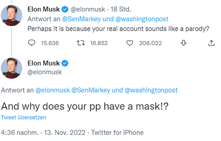Click @elonmusk mention in lower reply line

click(x=52, y=90)
